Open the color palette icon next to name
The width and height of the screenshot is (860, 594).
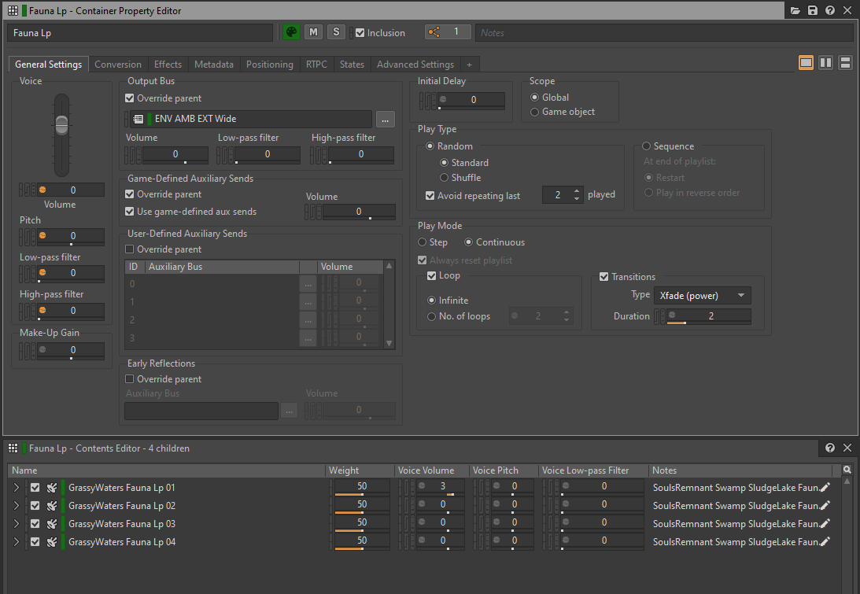[291, 32]
